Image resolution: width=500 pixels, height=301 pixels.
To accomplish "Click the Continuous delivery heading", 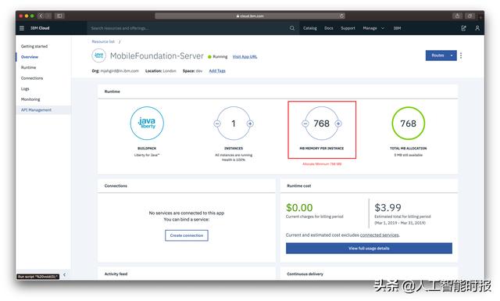I will tap(305, 274).
